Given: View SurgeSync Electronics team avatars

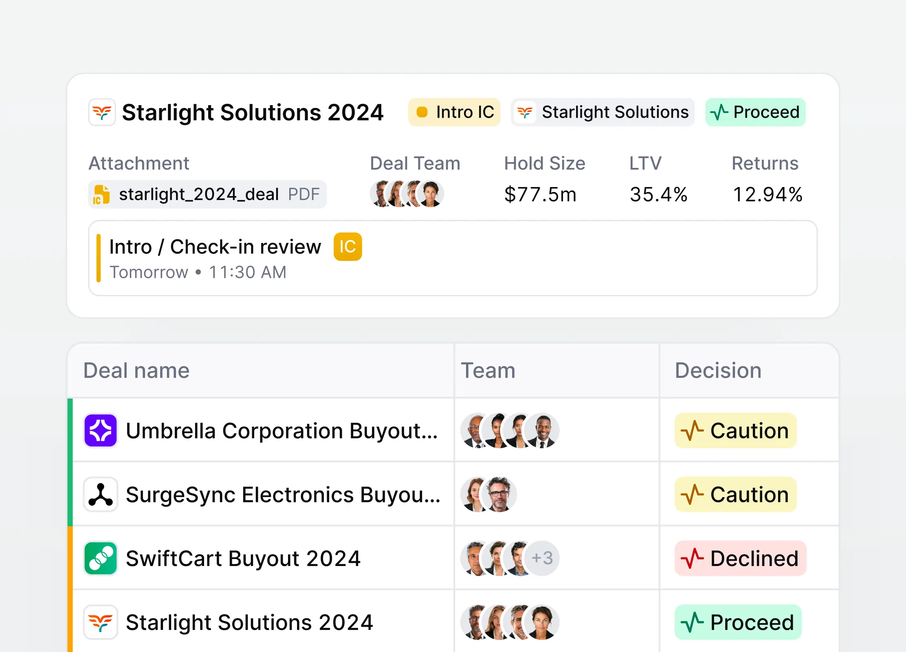Looking at the screenshot, I should pos(488,494).
